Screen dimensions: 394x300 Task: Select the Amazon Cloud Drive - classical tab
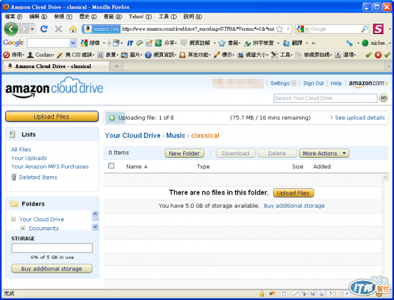click(x=56, y=66)
